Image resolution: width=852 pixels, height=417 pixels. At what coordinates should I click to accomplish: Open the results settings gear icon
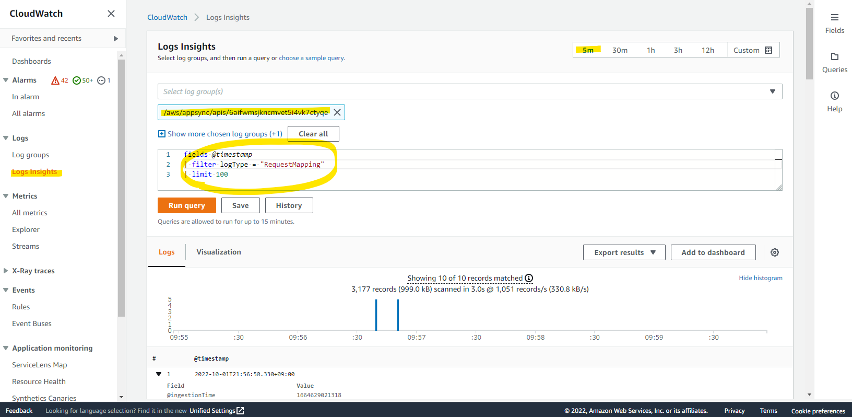pos(775,252)
